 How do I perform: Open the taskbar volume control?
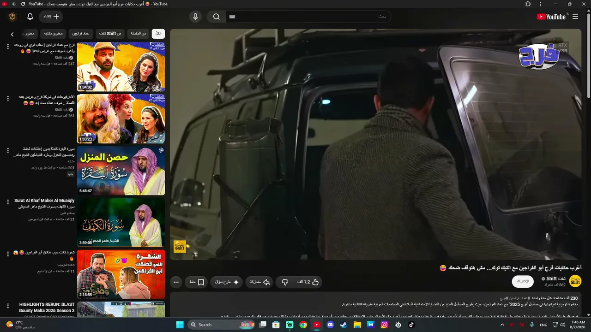click(x=562, y=325)
